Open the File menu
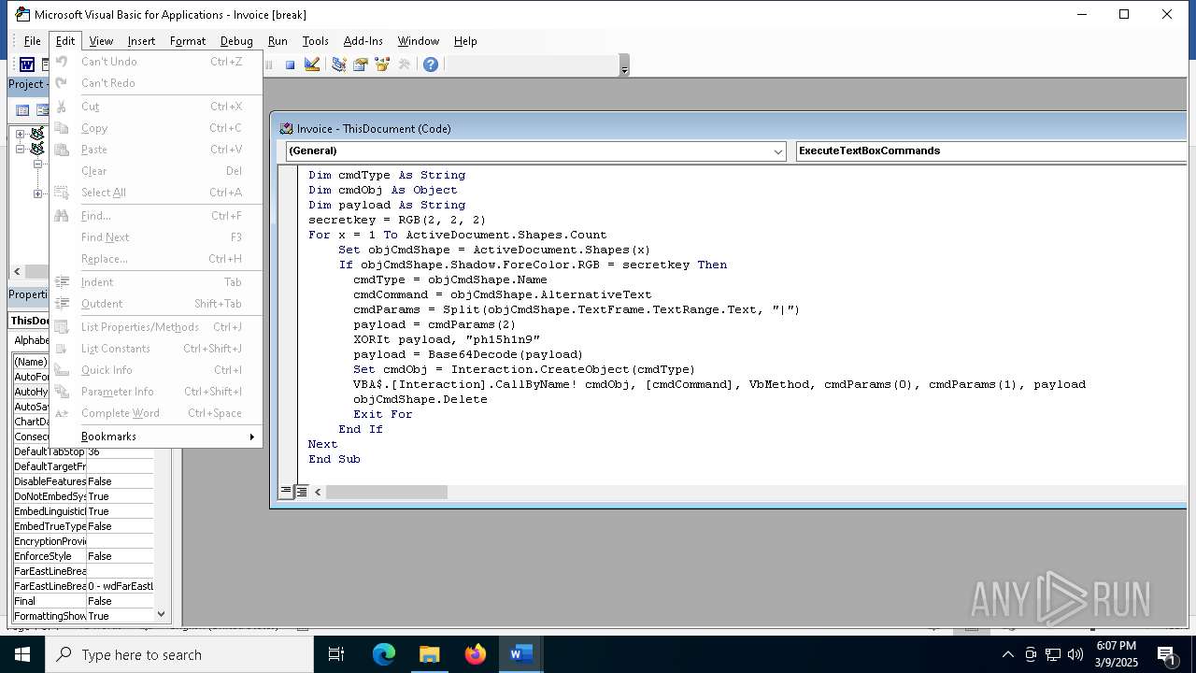The width and height of the screenshot is (1196, 673). coord(32,41)
